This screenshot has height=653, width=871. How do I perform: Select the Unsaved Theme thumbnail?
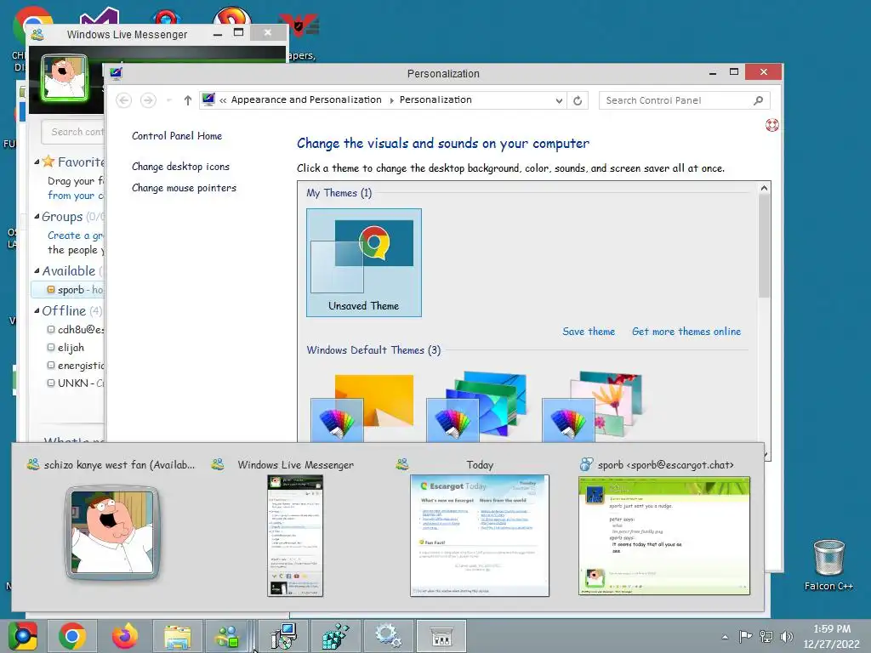click(x=364, y=263)
